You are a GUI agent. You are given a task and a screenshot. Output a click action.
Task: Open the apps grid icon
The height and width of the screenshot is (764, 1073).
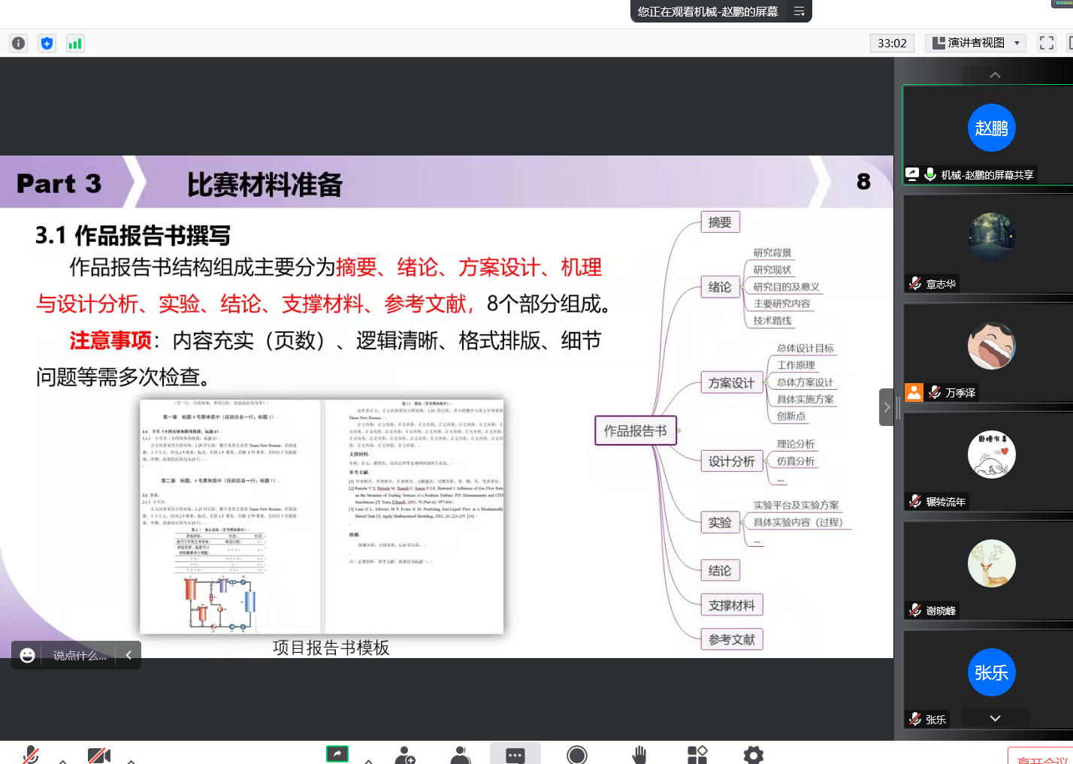point(697,755)
